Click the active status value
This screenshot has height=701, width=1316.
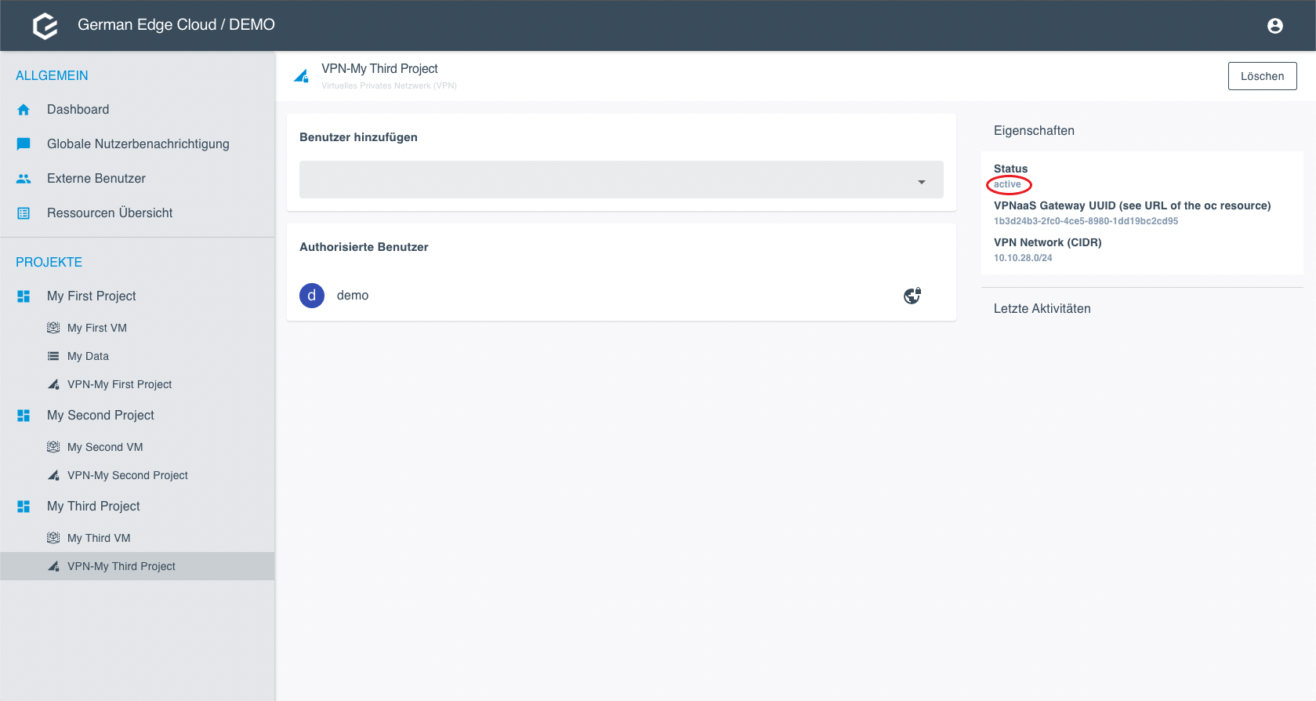[1007, 185]
